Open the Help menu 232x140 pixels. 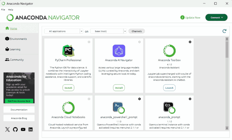pos(11,10)
